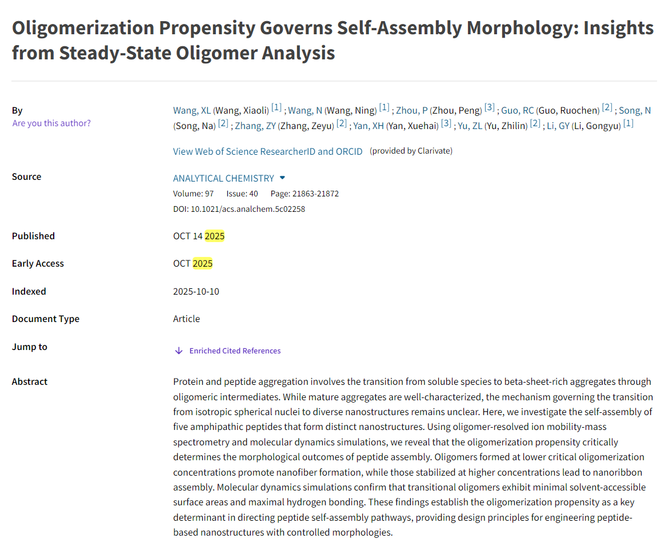
Task: Click the down arrow icon beside Enriched Cited References
Action: point(179,351)
